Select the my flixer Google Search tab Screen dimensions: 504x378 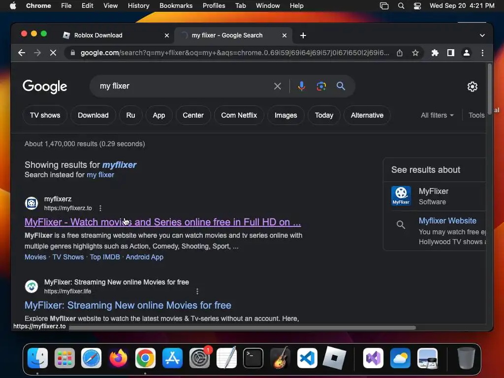233,35
